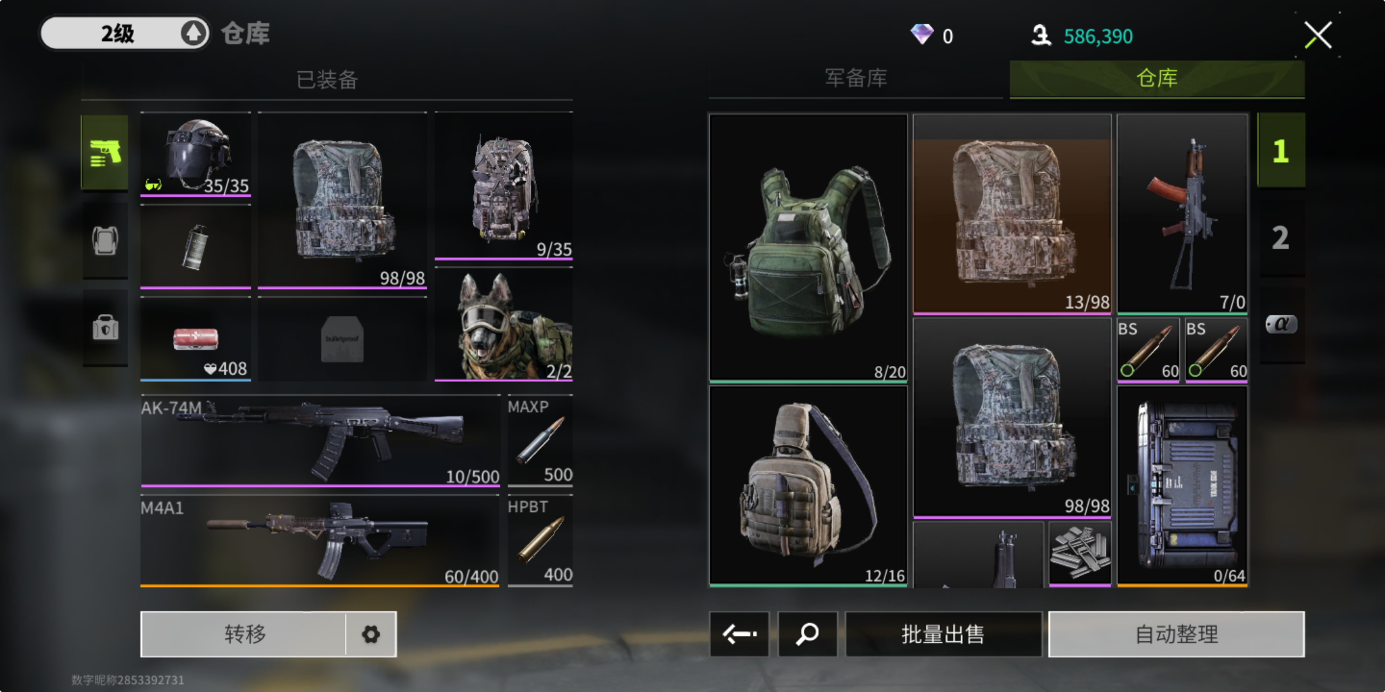Switch to the 仓库 tab
1385x692 pixels.
[1157, 78]
